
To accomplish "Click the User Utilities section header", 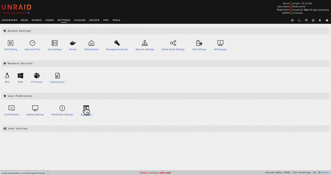I will click(165, 129).
